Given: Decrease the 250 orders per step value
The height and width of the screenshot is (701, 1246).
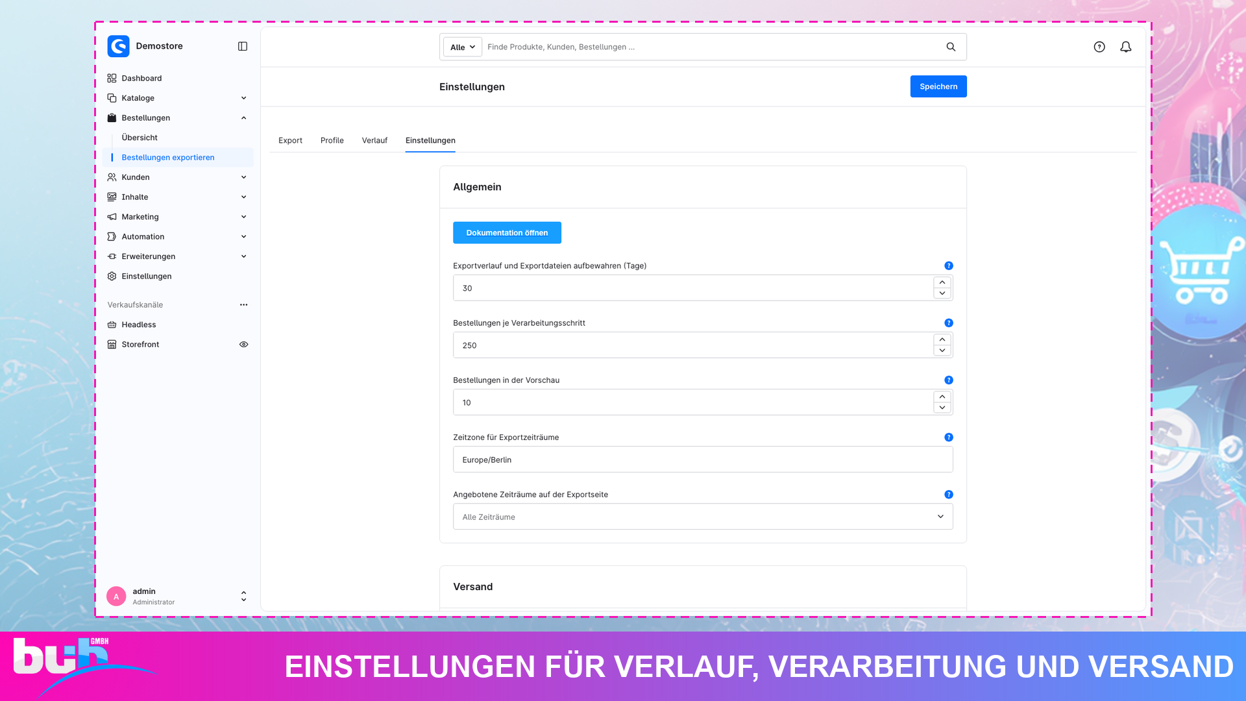Looking at the screenshot, I should (x=942, y=350).
